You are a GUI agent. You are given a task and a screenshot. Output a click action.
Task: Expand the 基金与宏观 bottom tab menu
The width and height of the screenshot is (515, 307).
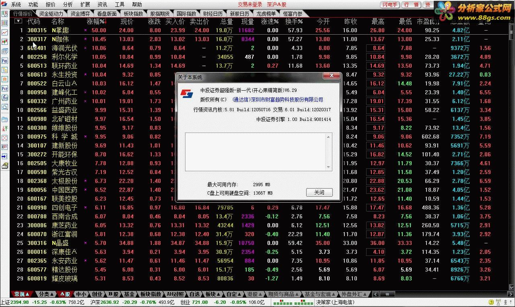[334, 295]
